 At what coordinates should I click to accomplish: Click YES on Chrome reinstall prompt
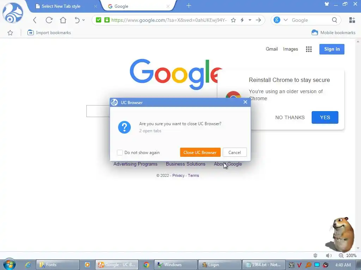(x=325, y=117)
